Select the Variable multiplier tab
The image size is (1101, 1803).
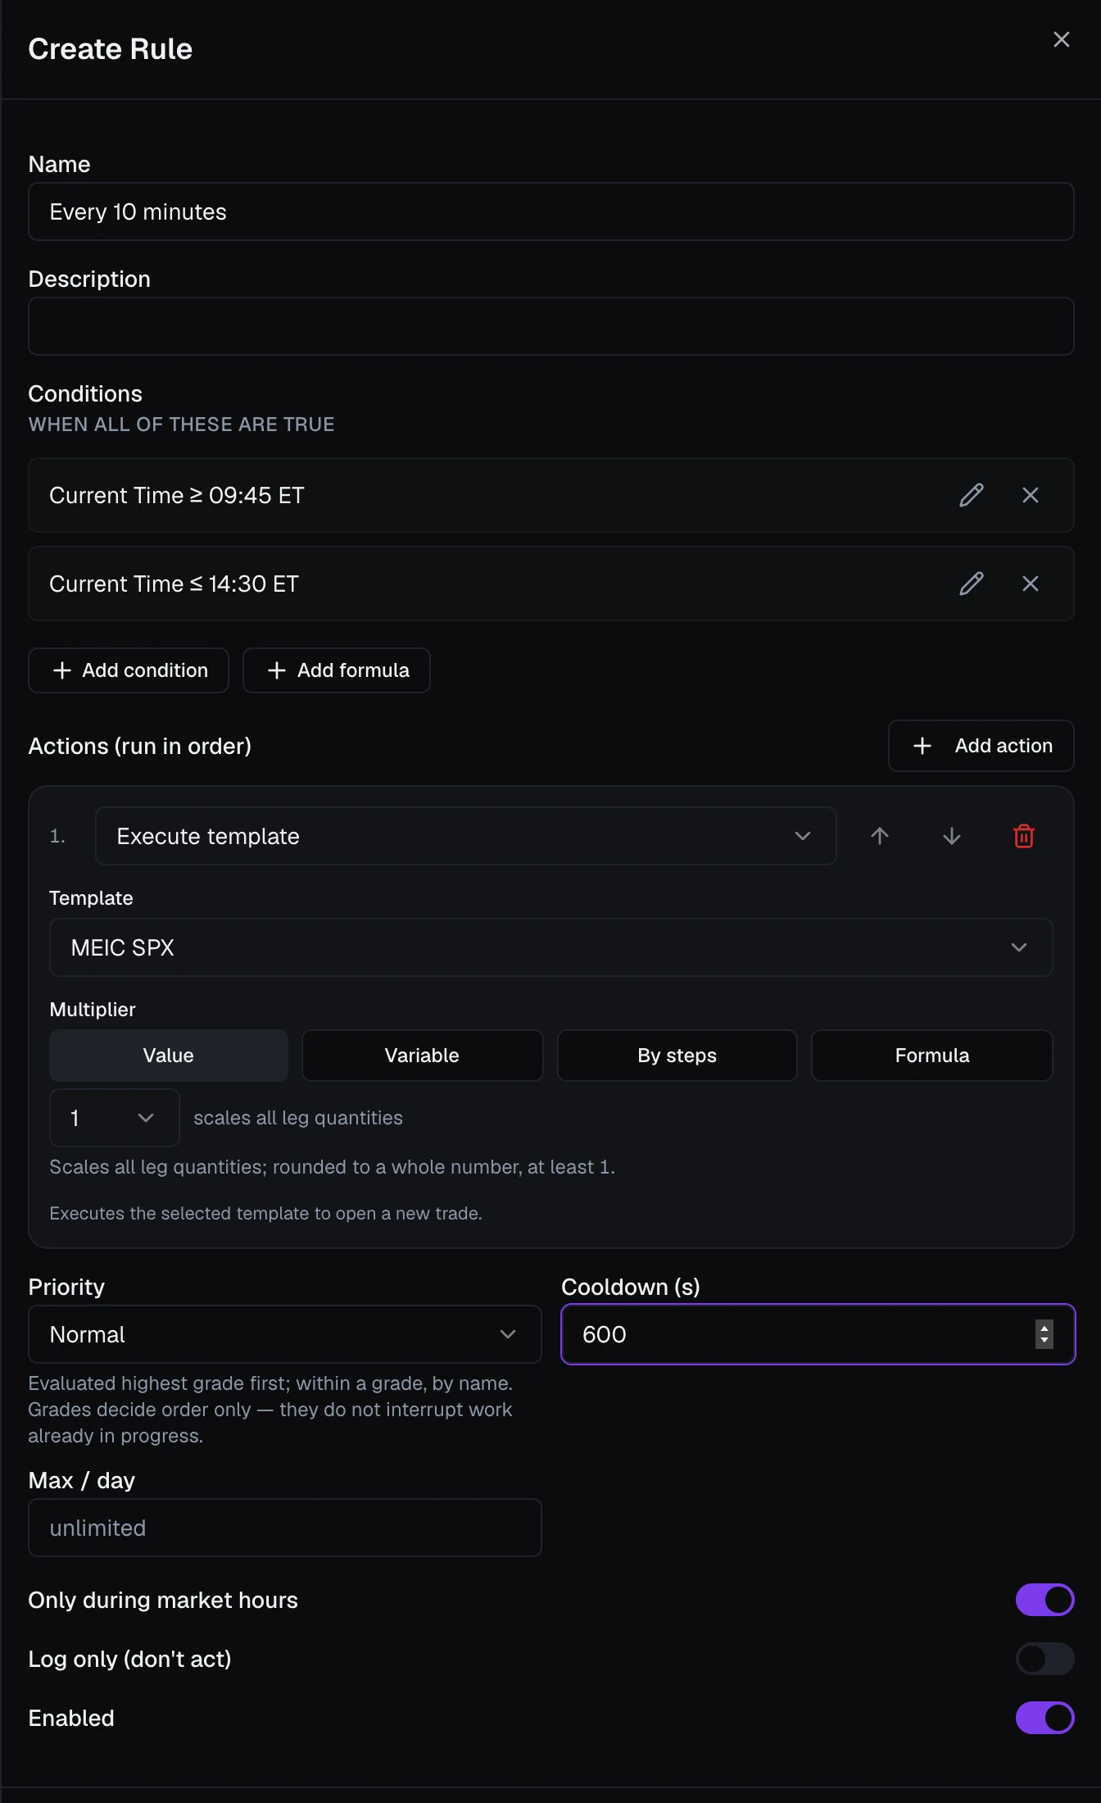(423, 1056)
